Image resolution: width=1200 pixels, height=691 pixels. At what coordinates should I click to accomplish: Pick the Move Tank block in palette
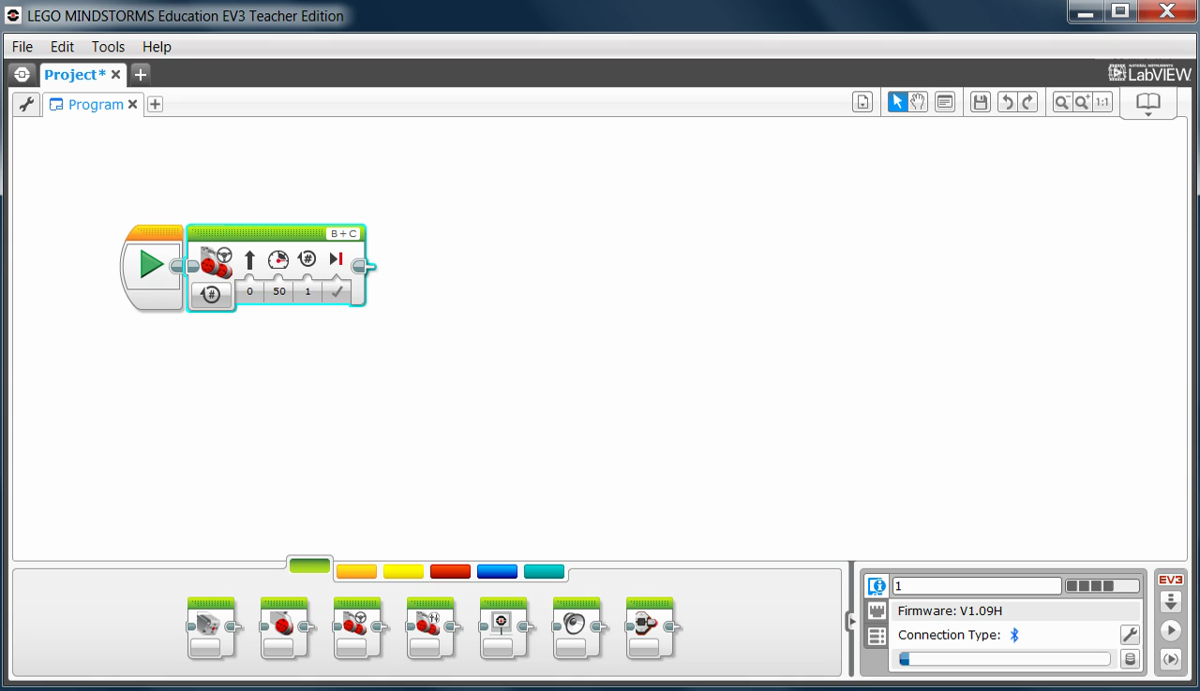(431, 628)
